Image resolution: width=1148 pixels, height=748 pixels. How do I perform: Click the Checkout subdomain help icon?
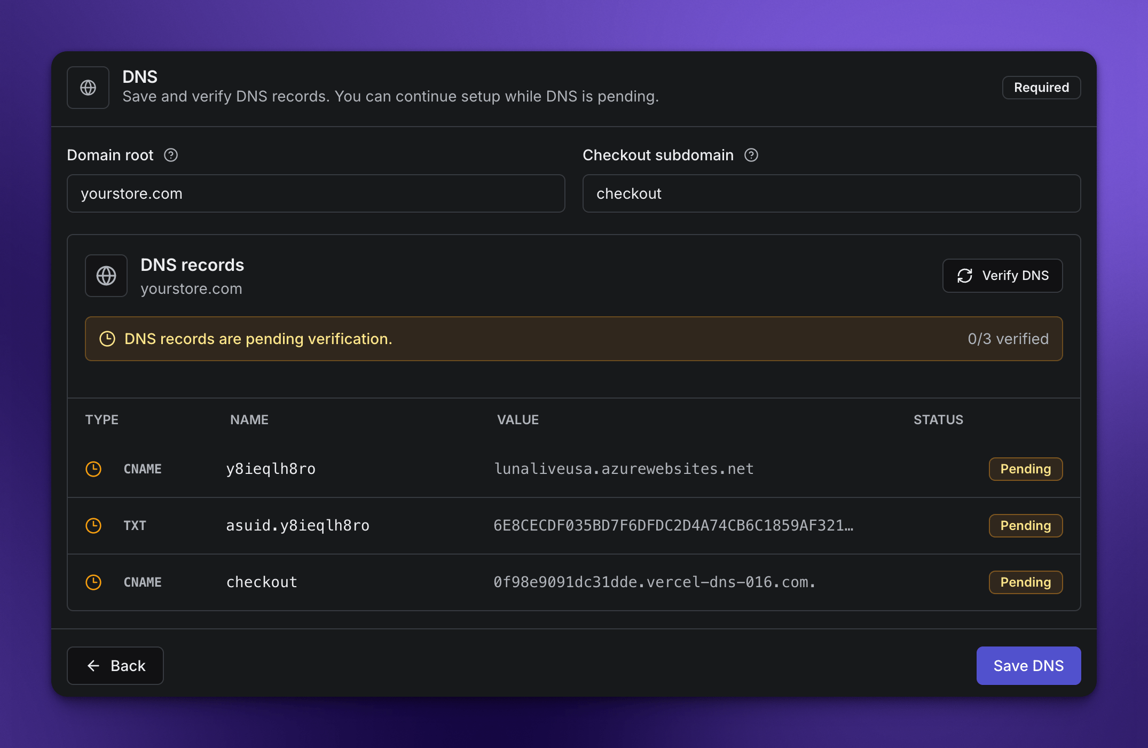tap(751, 155)
